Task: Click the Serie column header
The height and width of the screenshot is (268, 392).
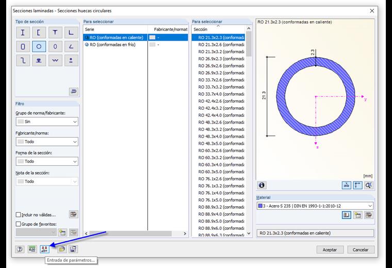Action: click(115, 29)
